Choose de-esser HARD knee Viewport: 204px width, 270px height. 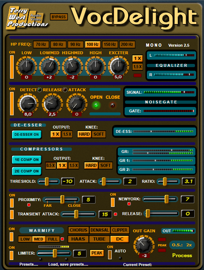point(84,134)
